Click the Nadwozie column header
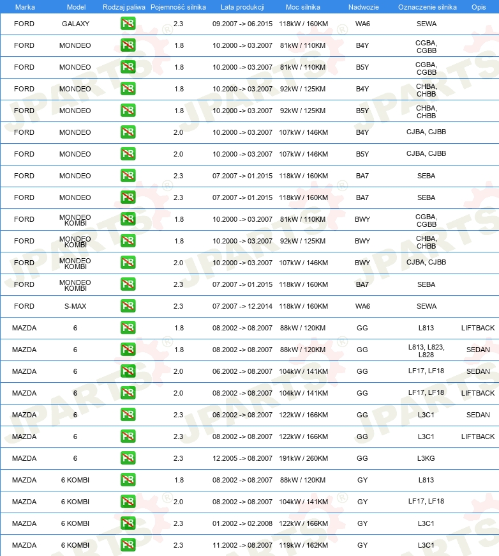This screenshot has height=556, width=499. point(363,7)
